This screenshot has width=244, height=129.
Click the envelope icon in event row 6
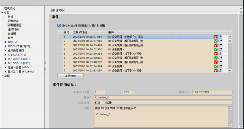220,58
